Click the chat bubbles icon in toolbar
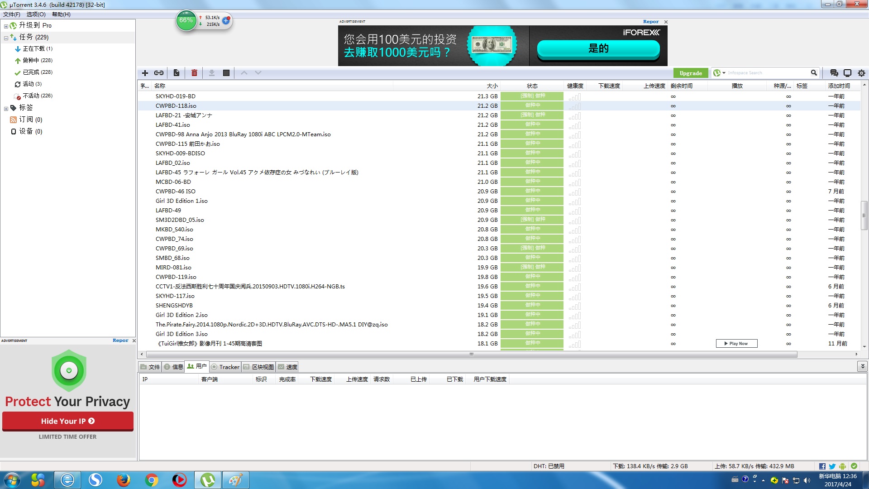 click(834, 73)
